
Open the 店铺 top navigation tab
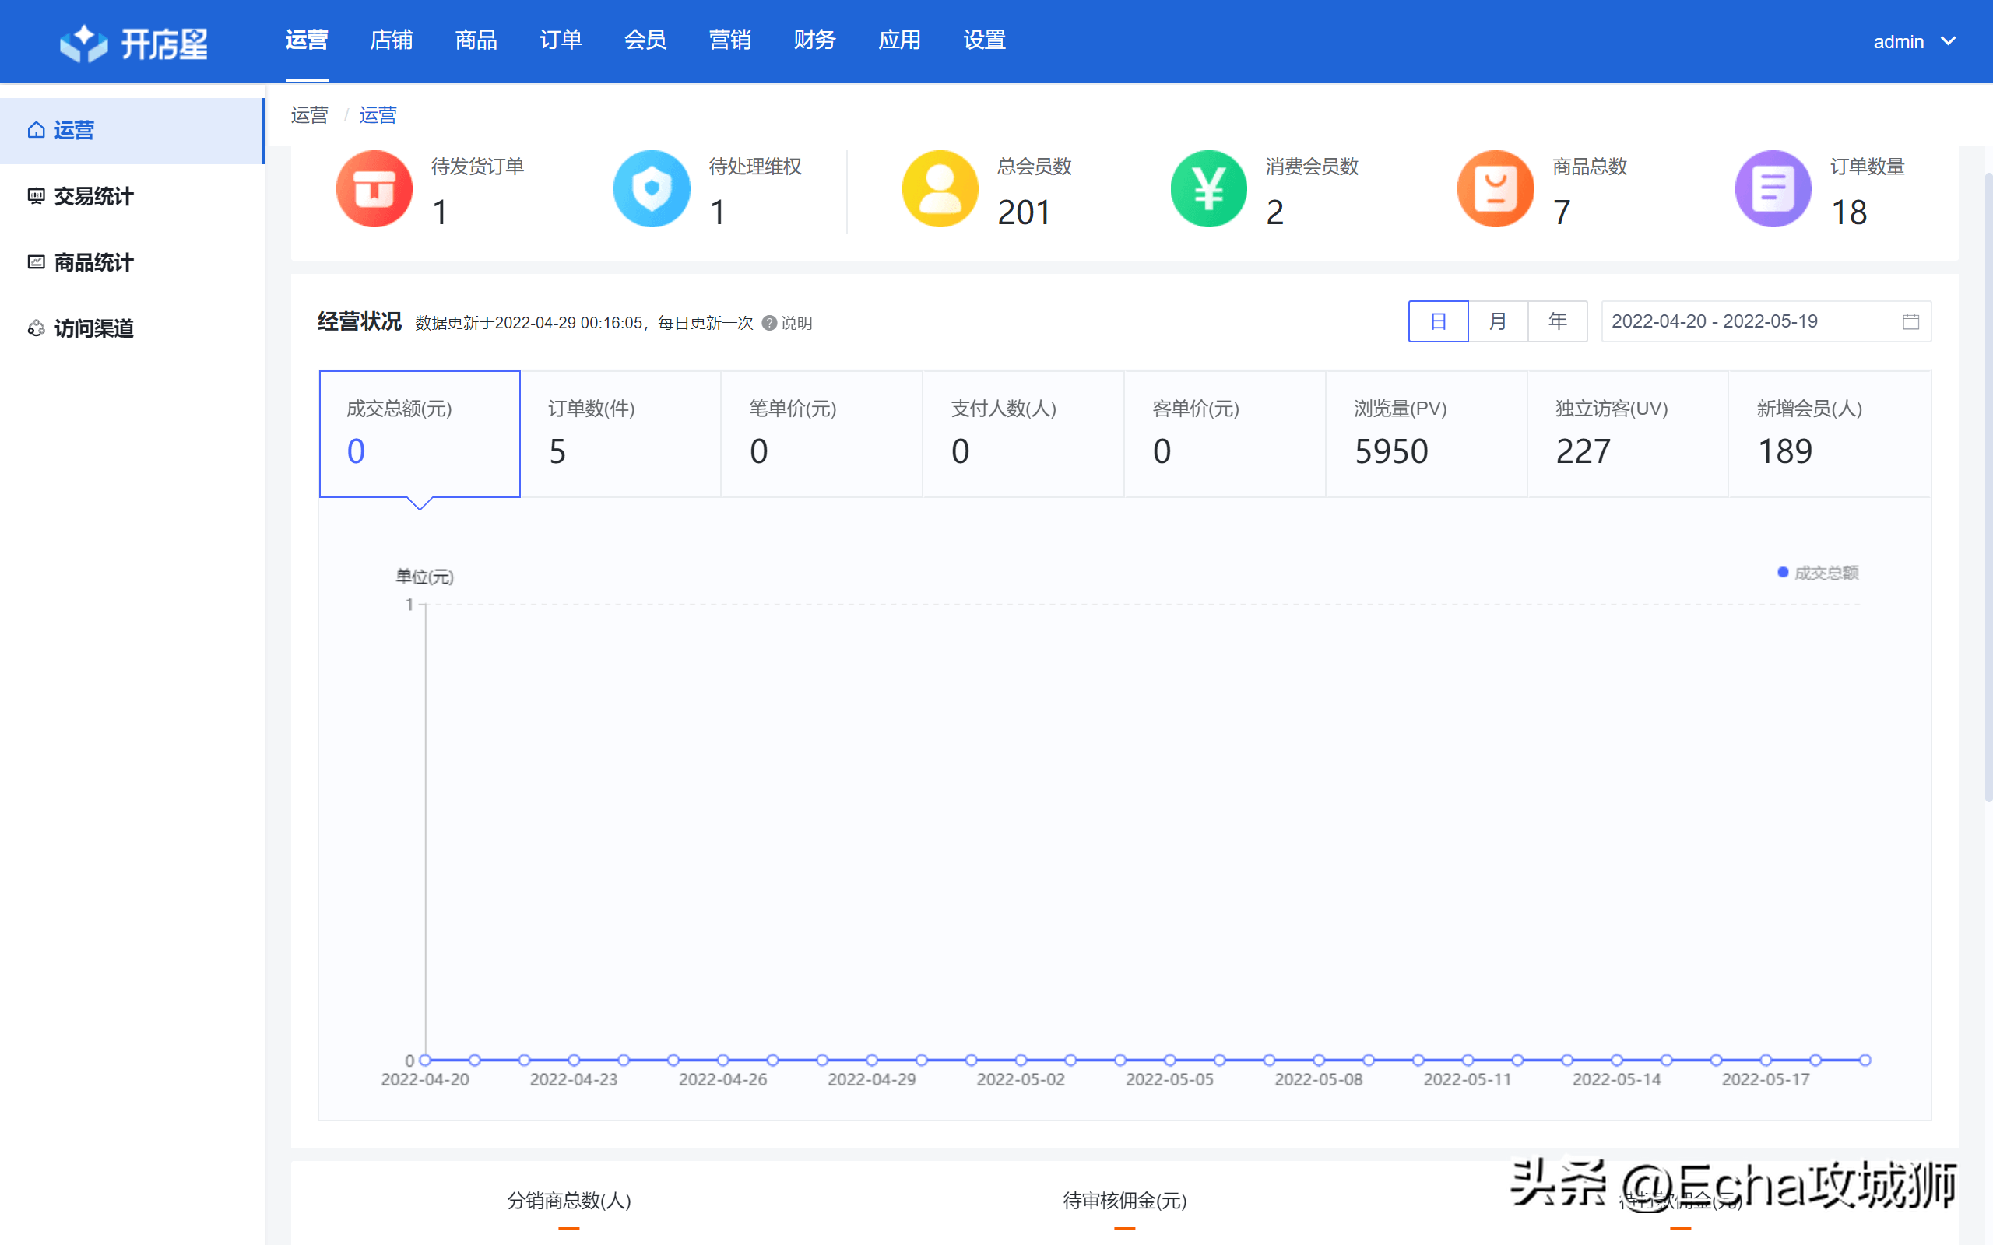pyautogui.click(x=391, y=40)
